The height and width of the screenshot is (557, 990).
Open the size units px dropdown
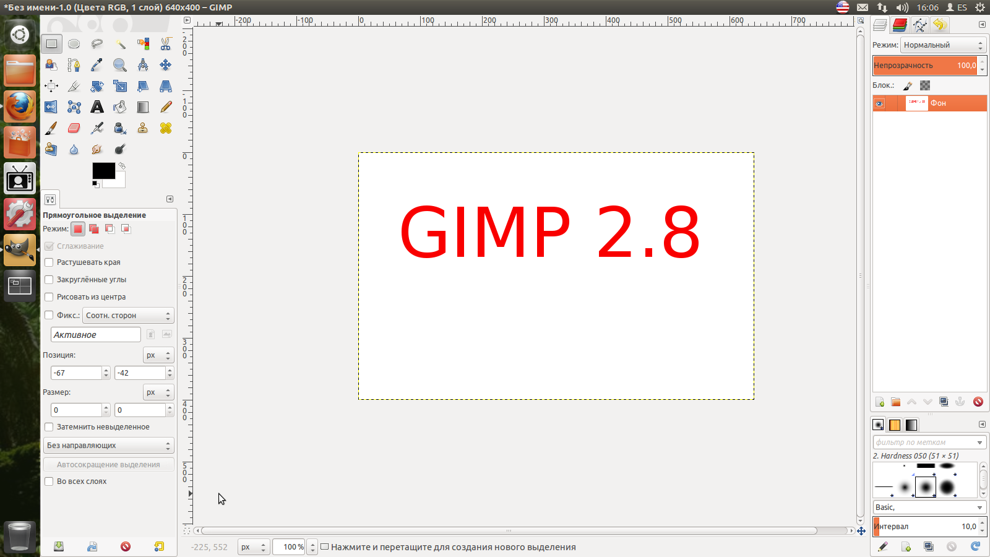pos(158,392)
